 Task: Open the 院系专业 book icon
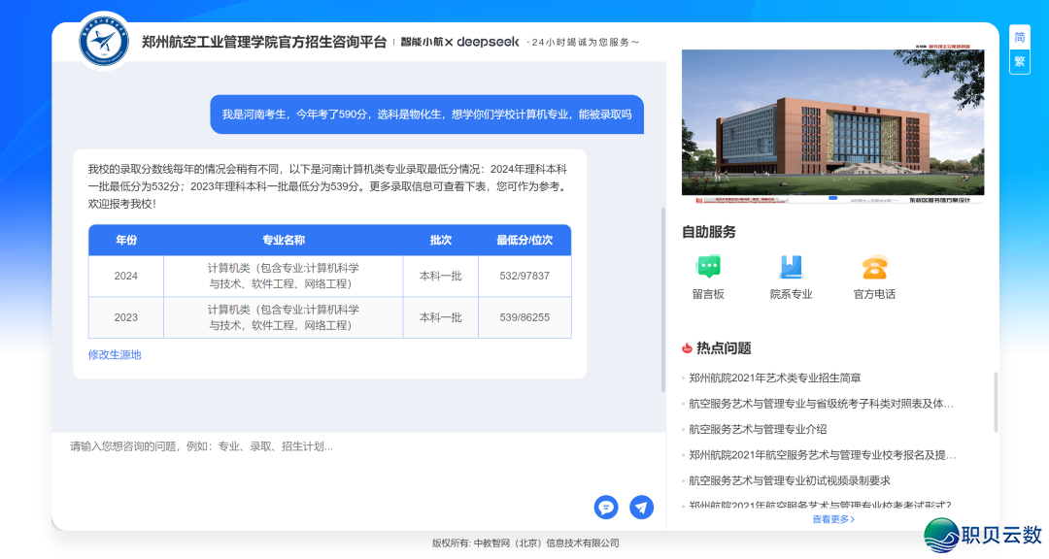[x=791, y=267]
